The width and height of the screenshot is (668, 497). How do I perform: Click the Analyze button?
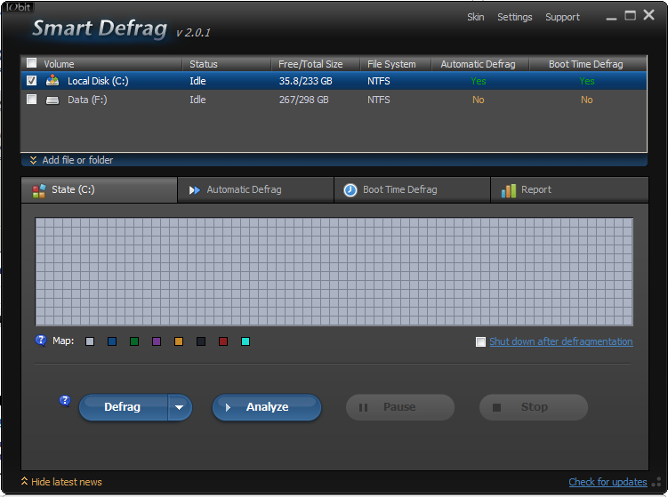pyautogui.click(x=267, y=407)
